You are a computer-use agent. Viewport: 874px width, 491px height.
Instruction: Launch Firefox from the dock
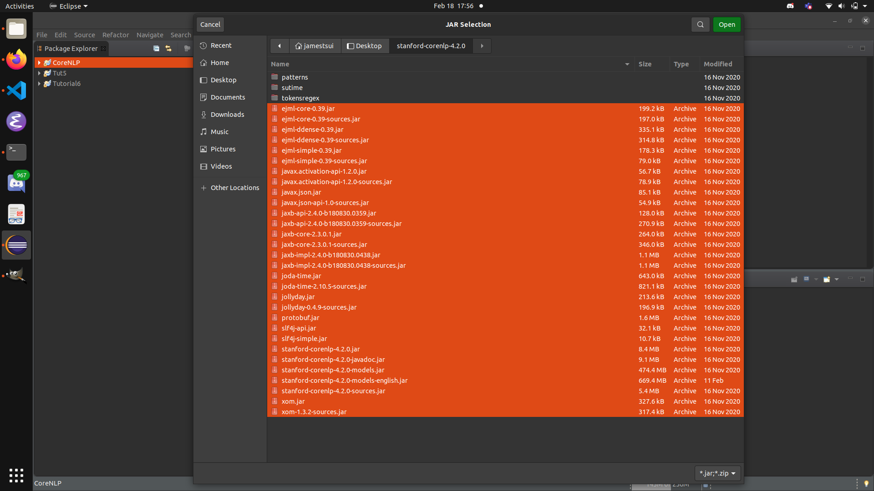(16, 59)
